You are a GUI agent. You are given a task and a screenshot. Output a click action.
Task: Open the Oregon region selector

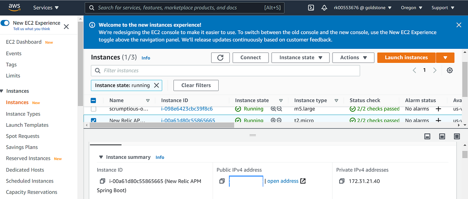click(x=412, y=8)
